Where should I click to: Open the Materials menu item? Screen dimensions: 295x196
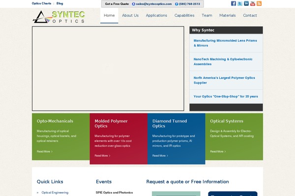coord(227,15)
